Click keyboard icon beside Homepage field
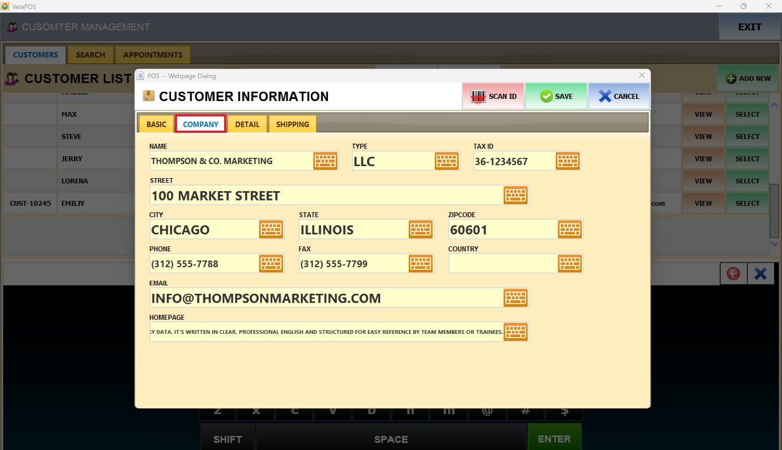This screenshot has width=782, height=450. point(515,332)
